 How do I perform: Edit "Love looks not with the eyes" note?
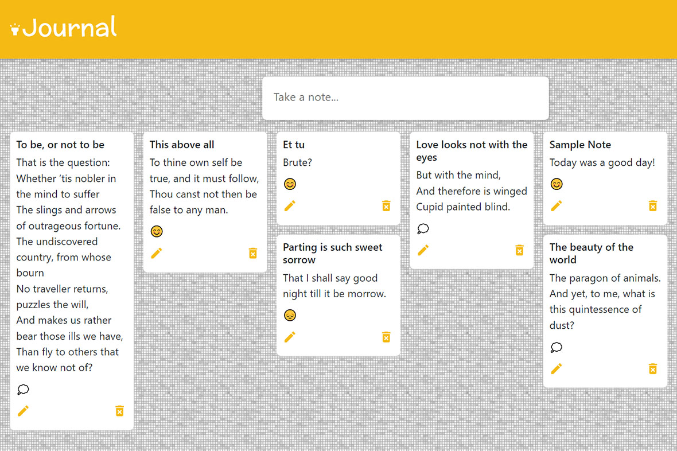(x=423, y=250)
